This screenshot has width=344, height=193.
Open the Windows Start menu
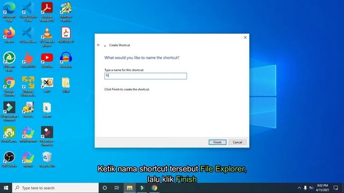coord(6,188)
